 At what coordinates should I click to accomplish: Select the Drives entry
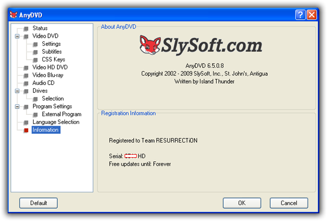(40, 91)
